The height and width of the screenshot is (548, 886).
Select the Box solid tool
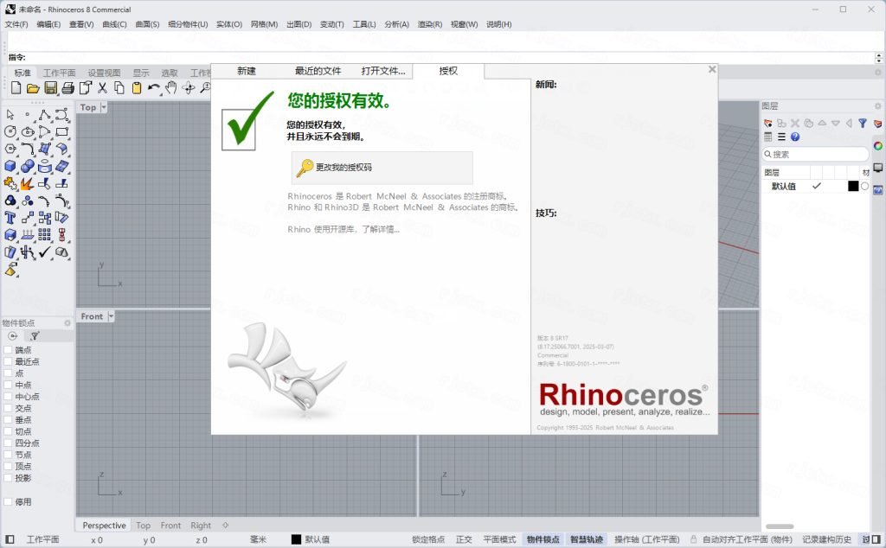(x=10, y=166)
